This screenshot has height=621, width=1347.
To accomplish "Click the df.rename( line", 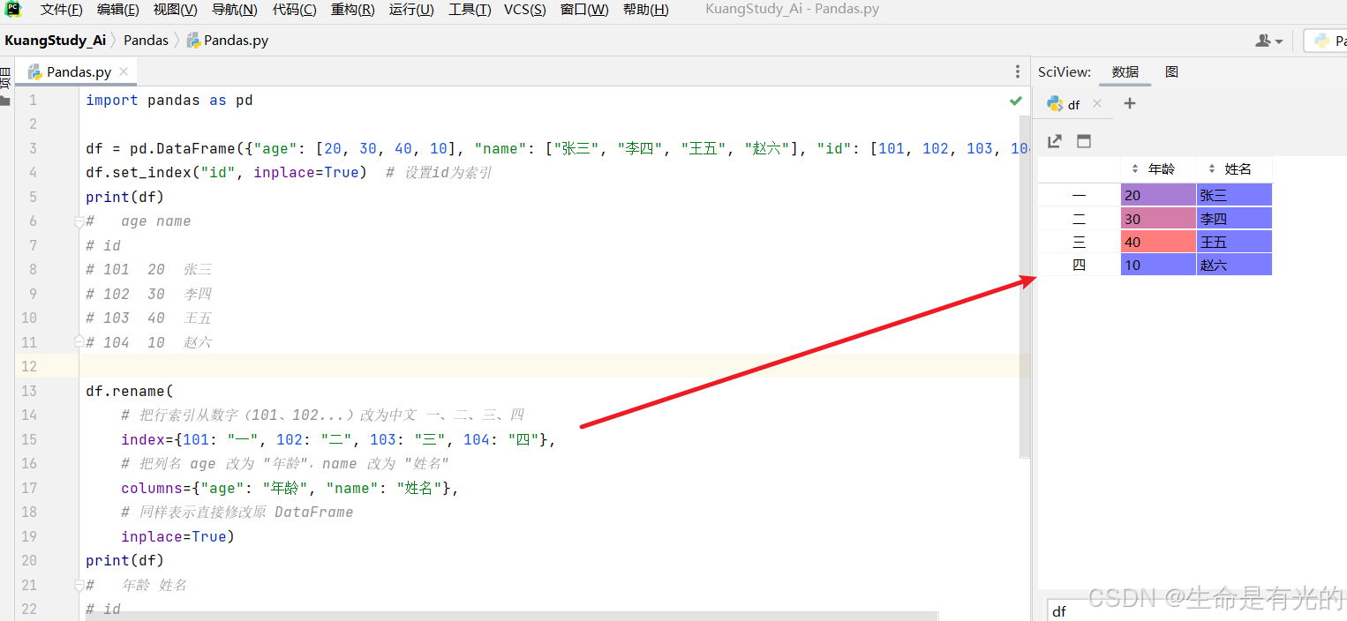I will [130, 391].
